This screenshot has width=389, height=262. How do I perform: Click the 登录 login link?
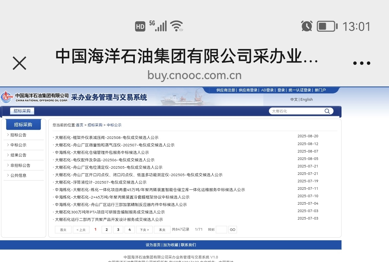(281, 90)
